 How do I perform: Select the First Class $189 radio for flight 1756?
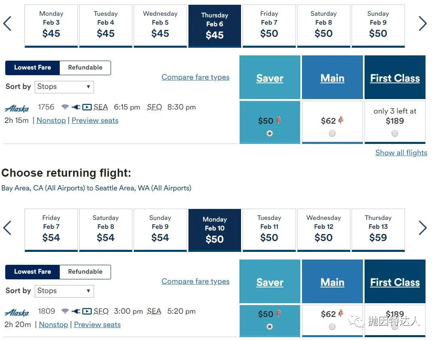[x=395, y=133]
